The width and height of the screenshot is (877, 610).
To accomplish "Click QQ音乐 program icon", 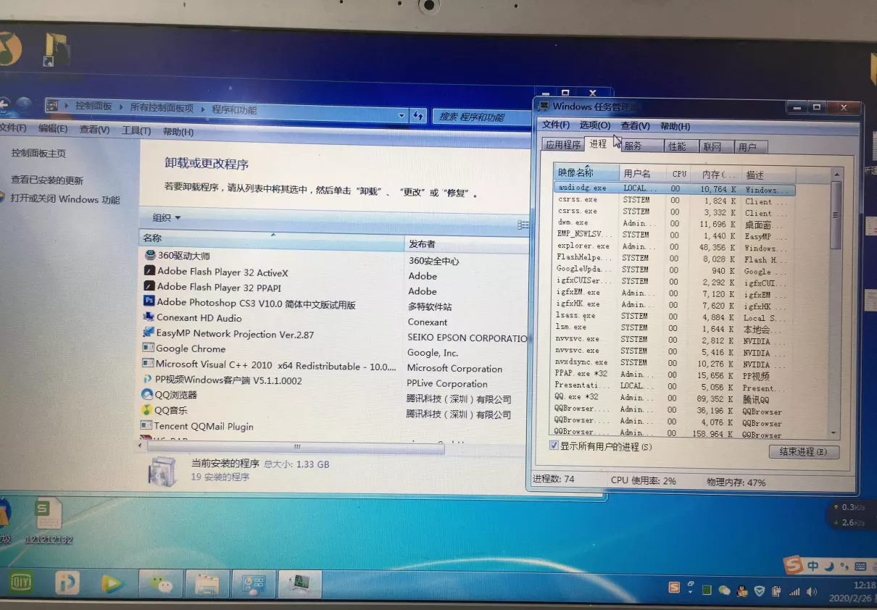I will [147, 410].
